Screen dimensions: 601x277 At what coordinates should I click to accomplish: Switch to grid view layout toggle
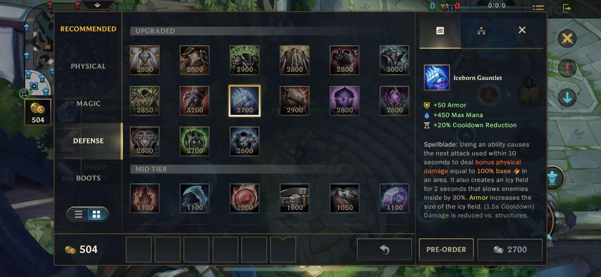pyautogui.click(x=97, y=214)
